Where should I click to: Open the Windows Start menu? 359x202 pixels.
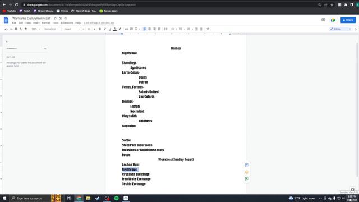[x=4, y=198]
